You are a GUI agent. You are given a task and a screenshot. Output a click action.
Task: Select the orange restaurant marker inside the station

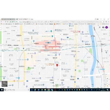52,48
